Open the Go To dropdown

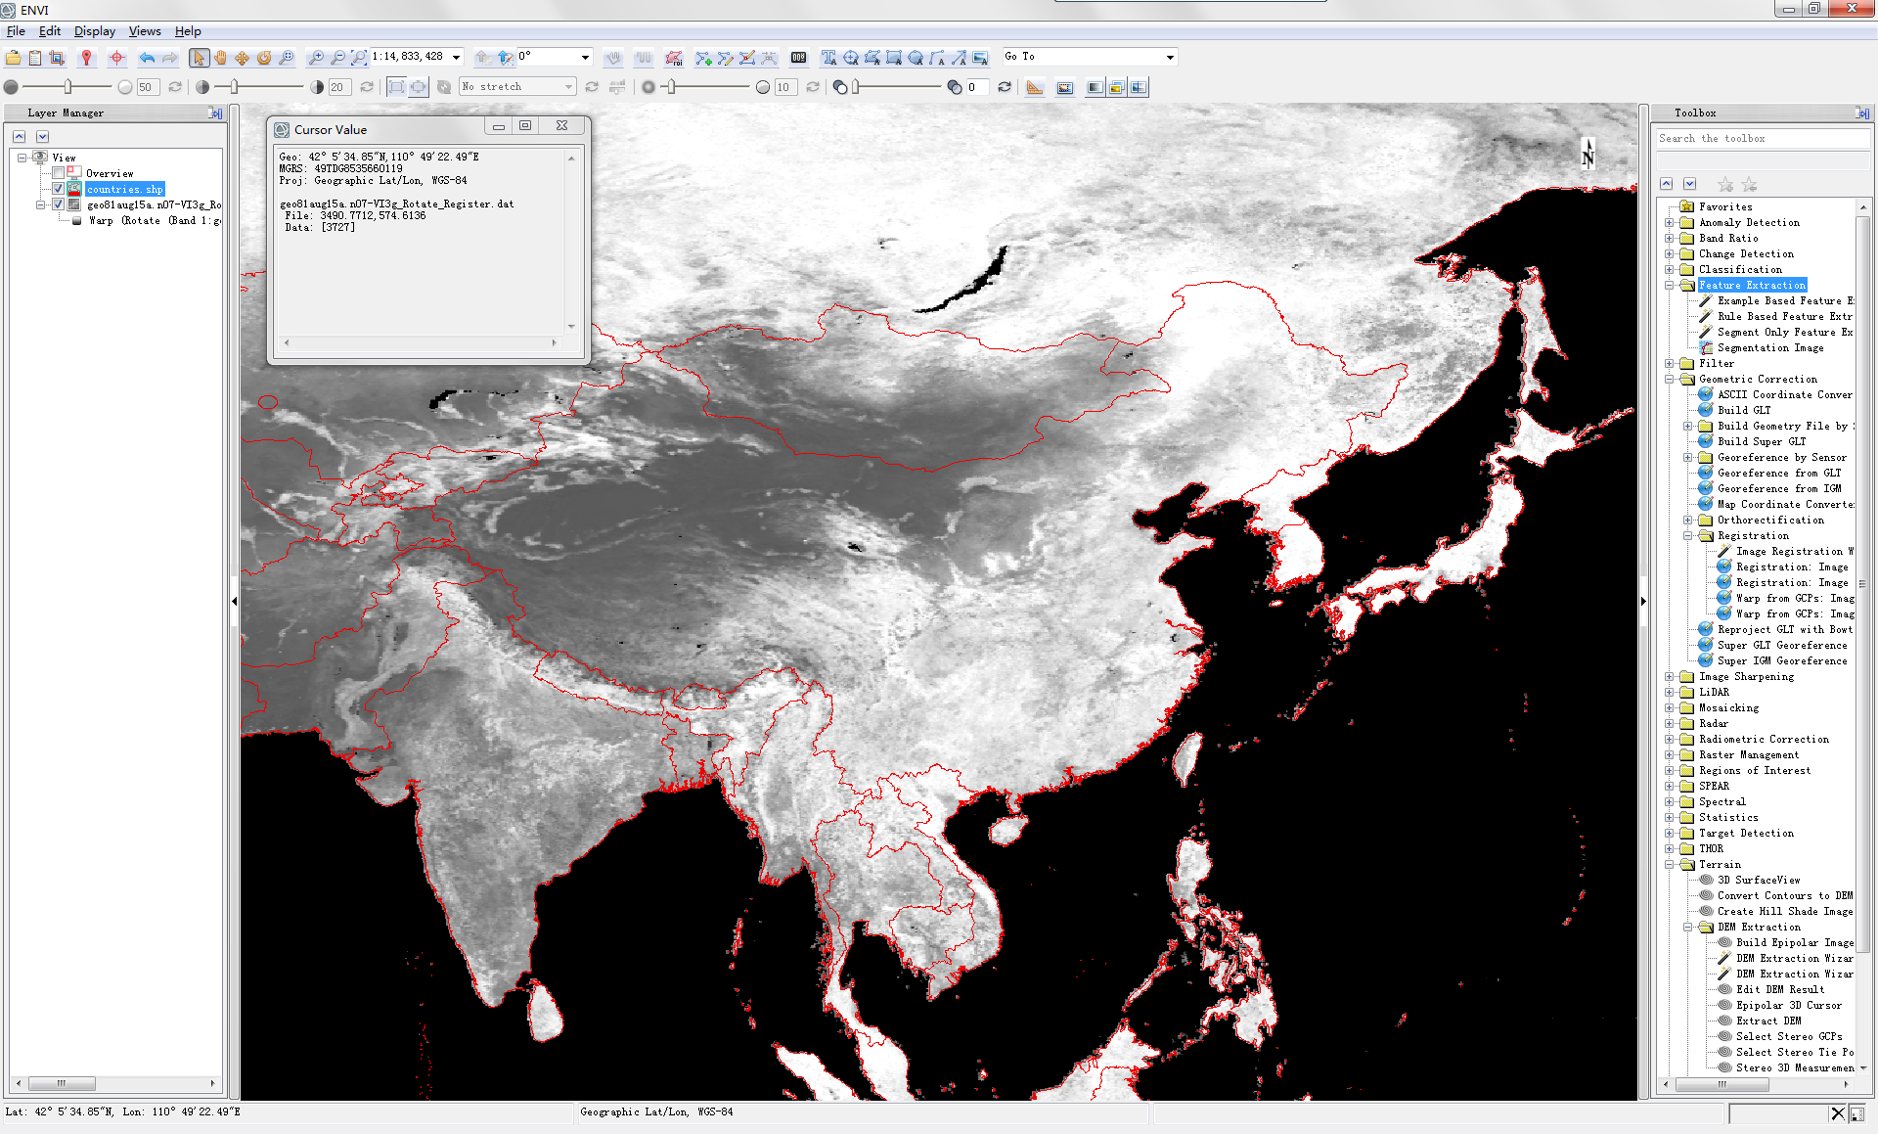[x=1169, y=58]
